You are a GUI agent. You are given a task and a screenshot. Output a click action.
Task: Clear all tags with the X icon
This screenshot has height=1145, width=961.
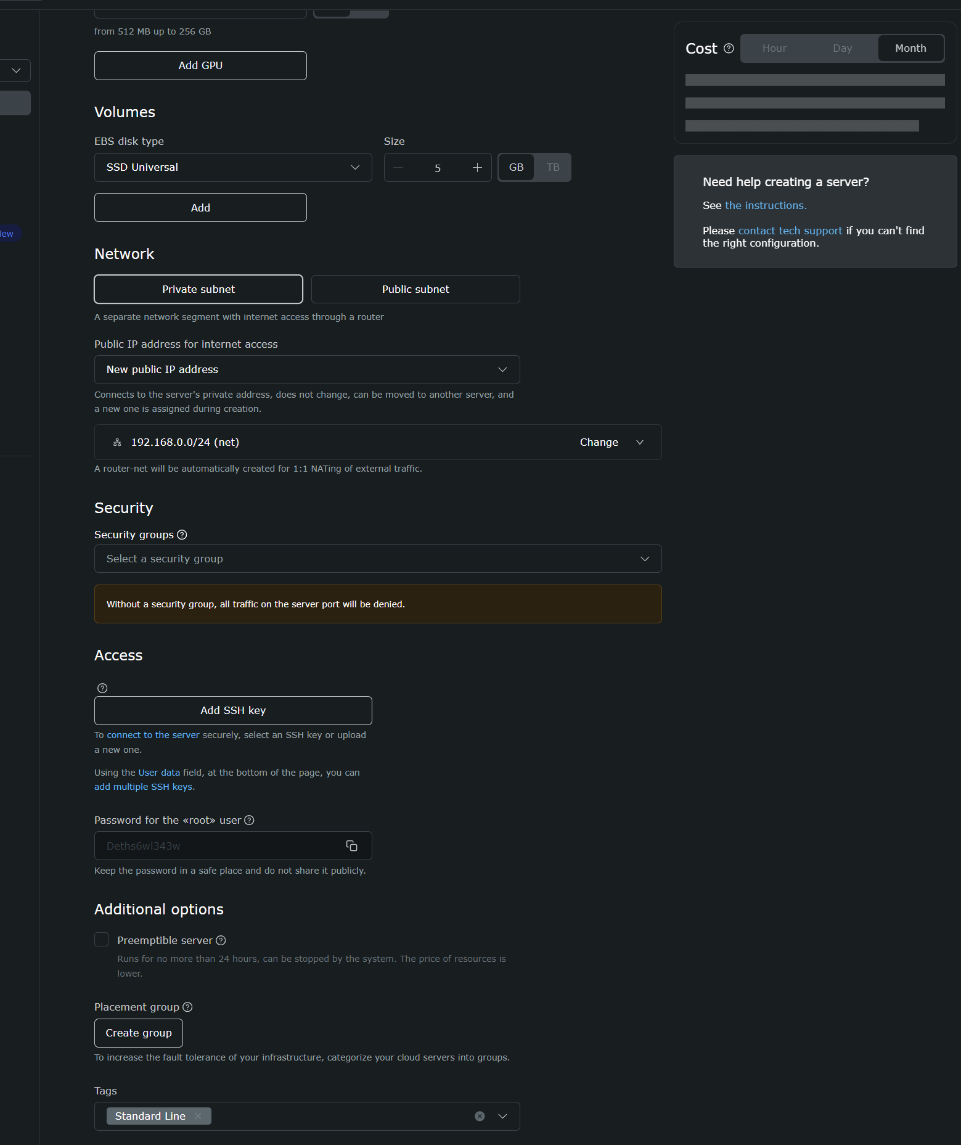click(480, 1116)
